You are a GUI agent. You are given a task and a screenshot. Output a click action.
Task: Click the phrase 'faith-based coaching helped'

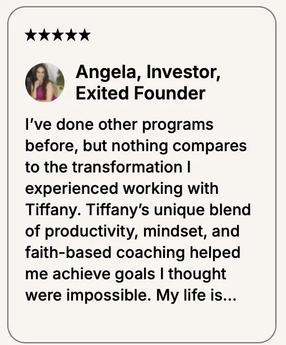133,253
